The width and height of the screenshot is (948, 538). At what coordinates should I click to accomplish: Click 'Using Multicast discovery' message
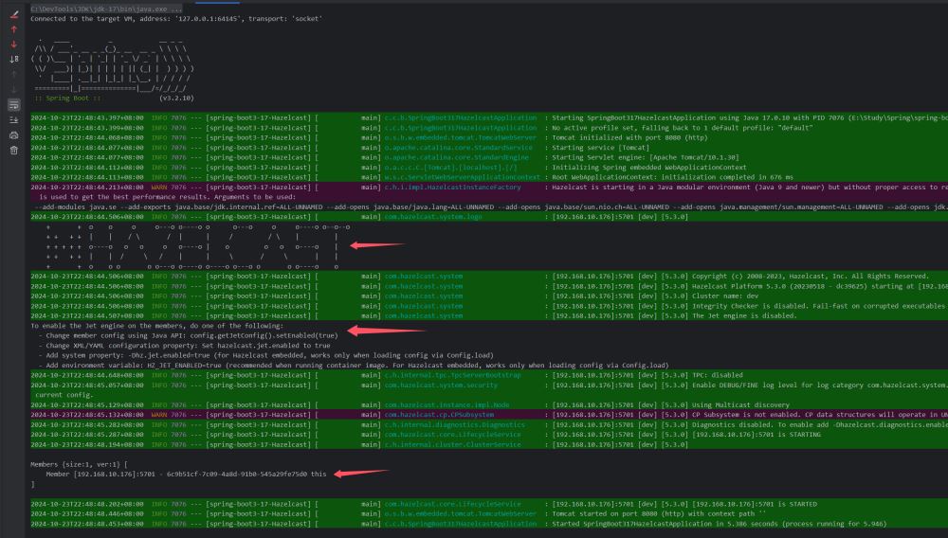tap(740, 405)
